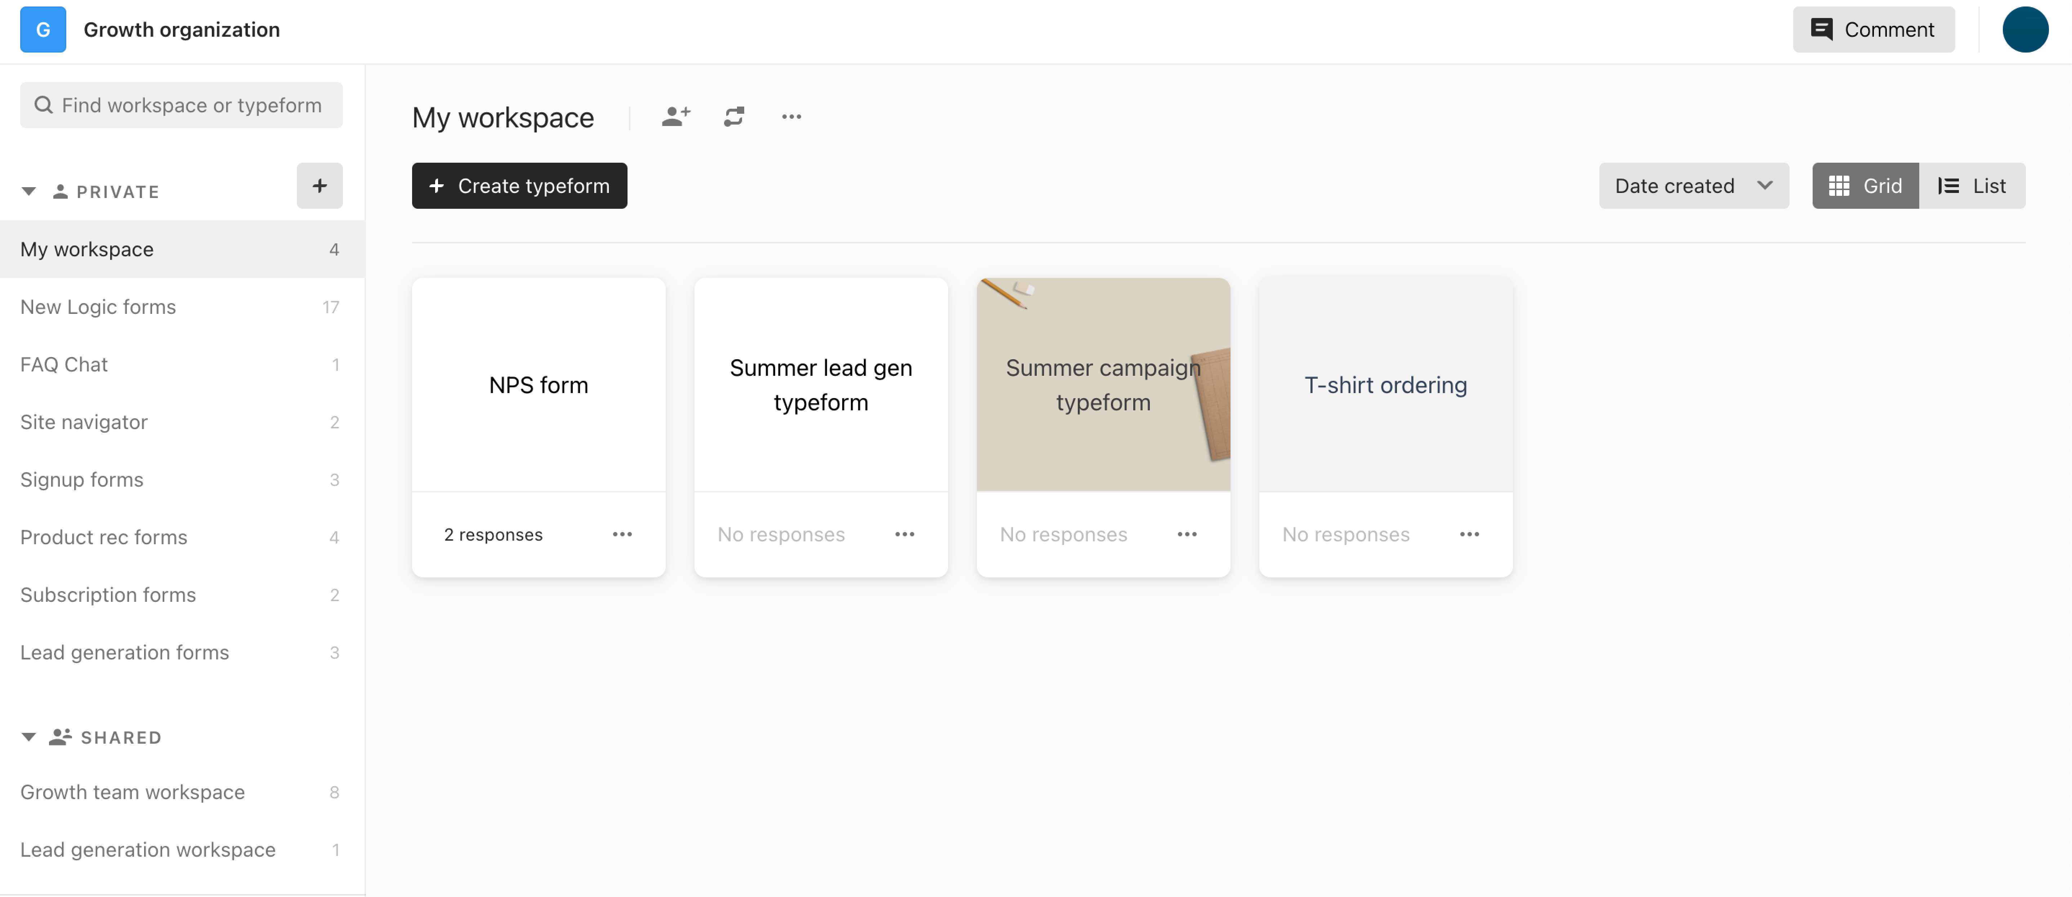The width and height of the screenshot is (2072, 897).
Task: Click No responses under Summer lead gen
Action: tap(781, 535)
